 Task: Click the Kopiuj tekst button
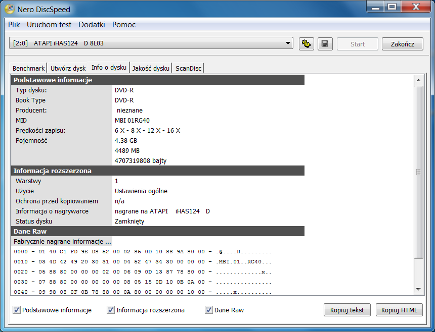coord(347,310)
